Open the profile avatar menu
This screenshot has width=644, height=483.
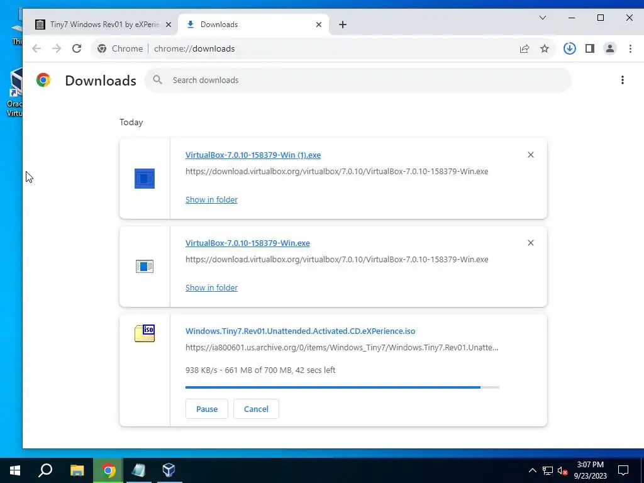coord(610,48)
